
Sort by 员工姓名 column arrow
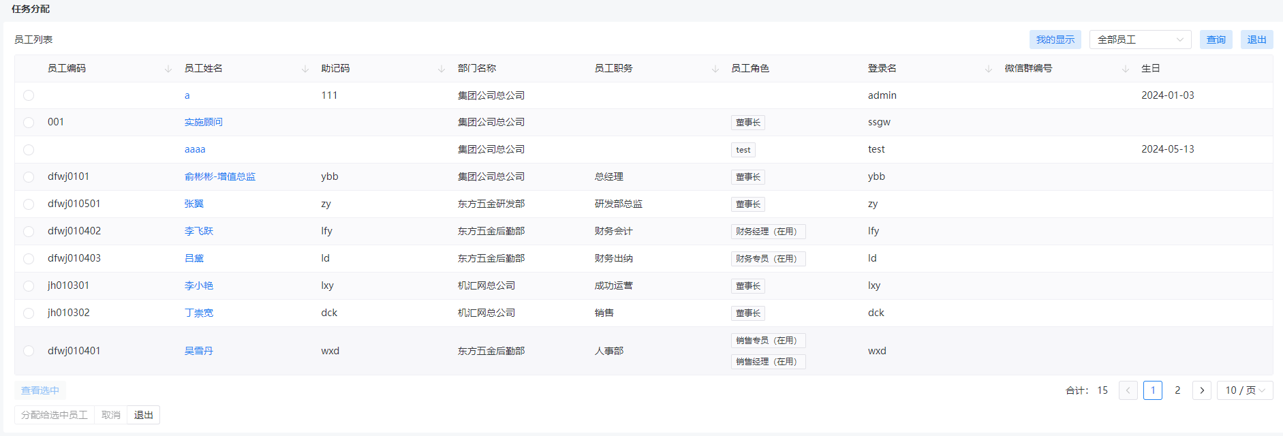(305, 69)
